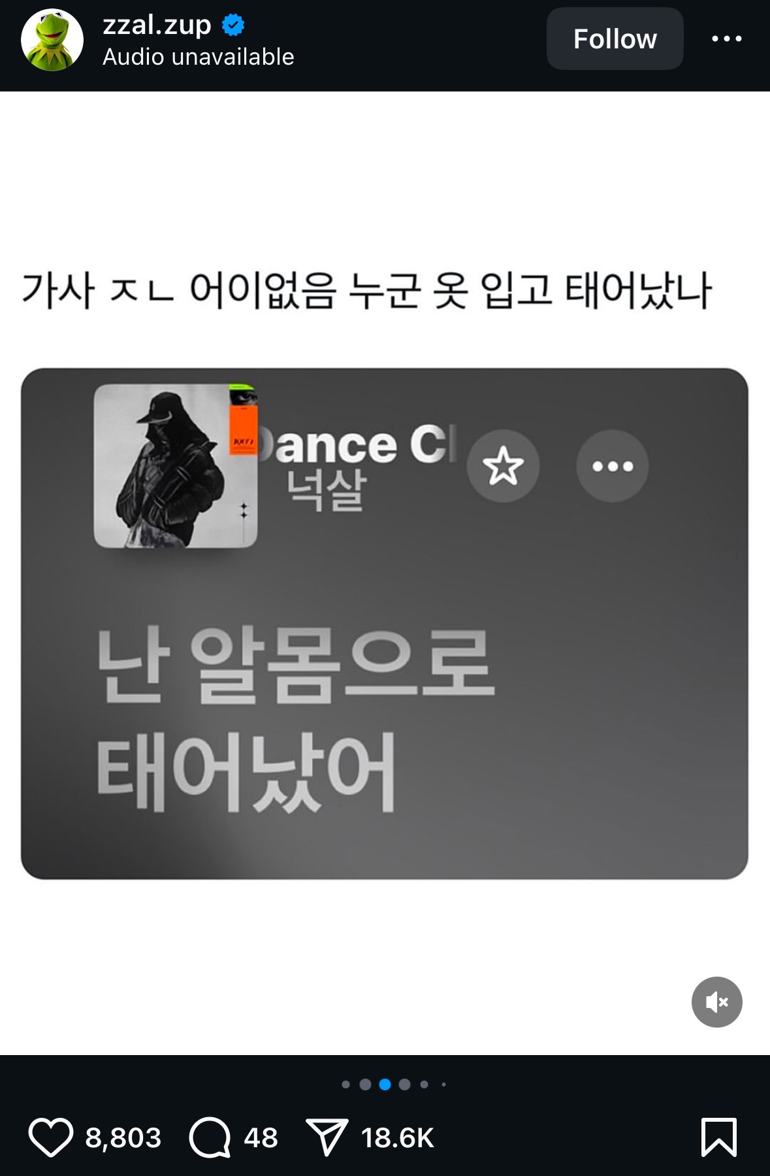Tap the star favorite icon on song card
The width and height of the screenshot is (770, 1176).
[503, 466]
